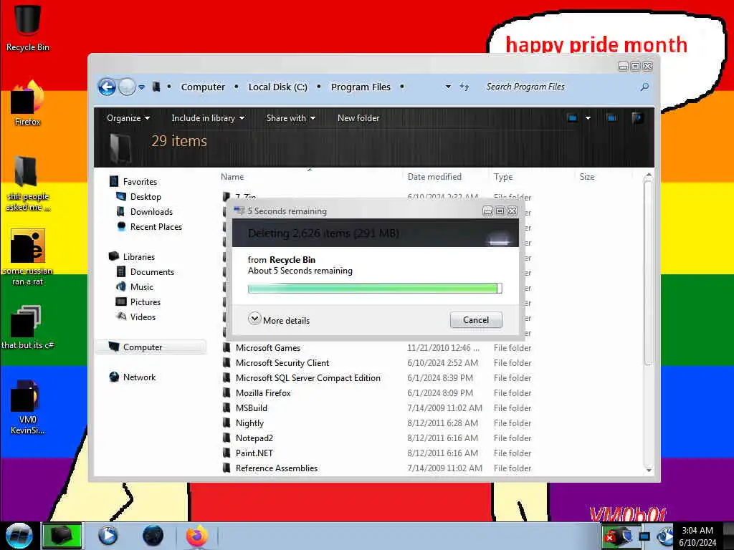Click Computer in the address bar
The image size is (734, 550).
203,87
